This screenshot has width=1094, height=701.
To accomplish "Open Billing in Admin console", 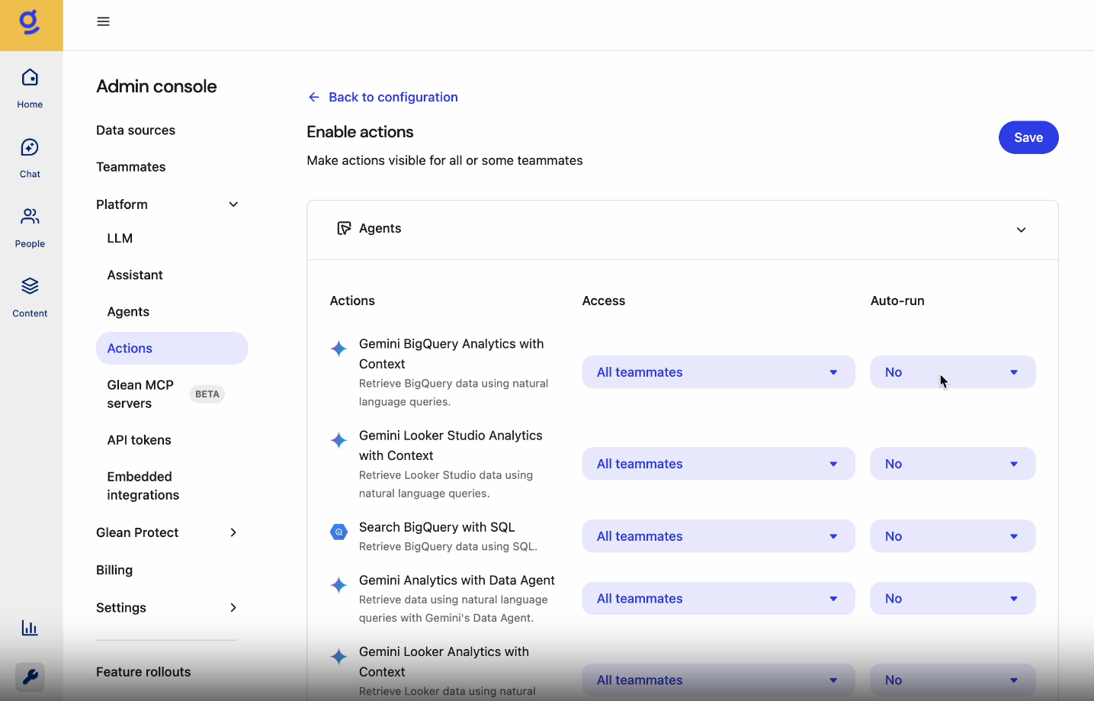I will tap(114, 571).
